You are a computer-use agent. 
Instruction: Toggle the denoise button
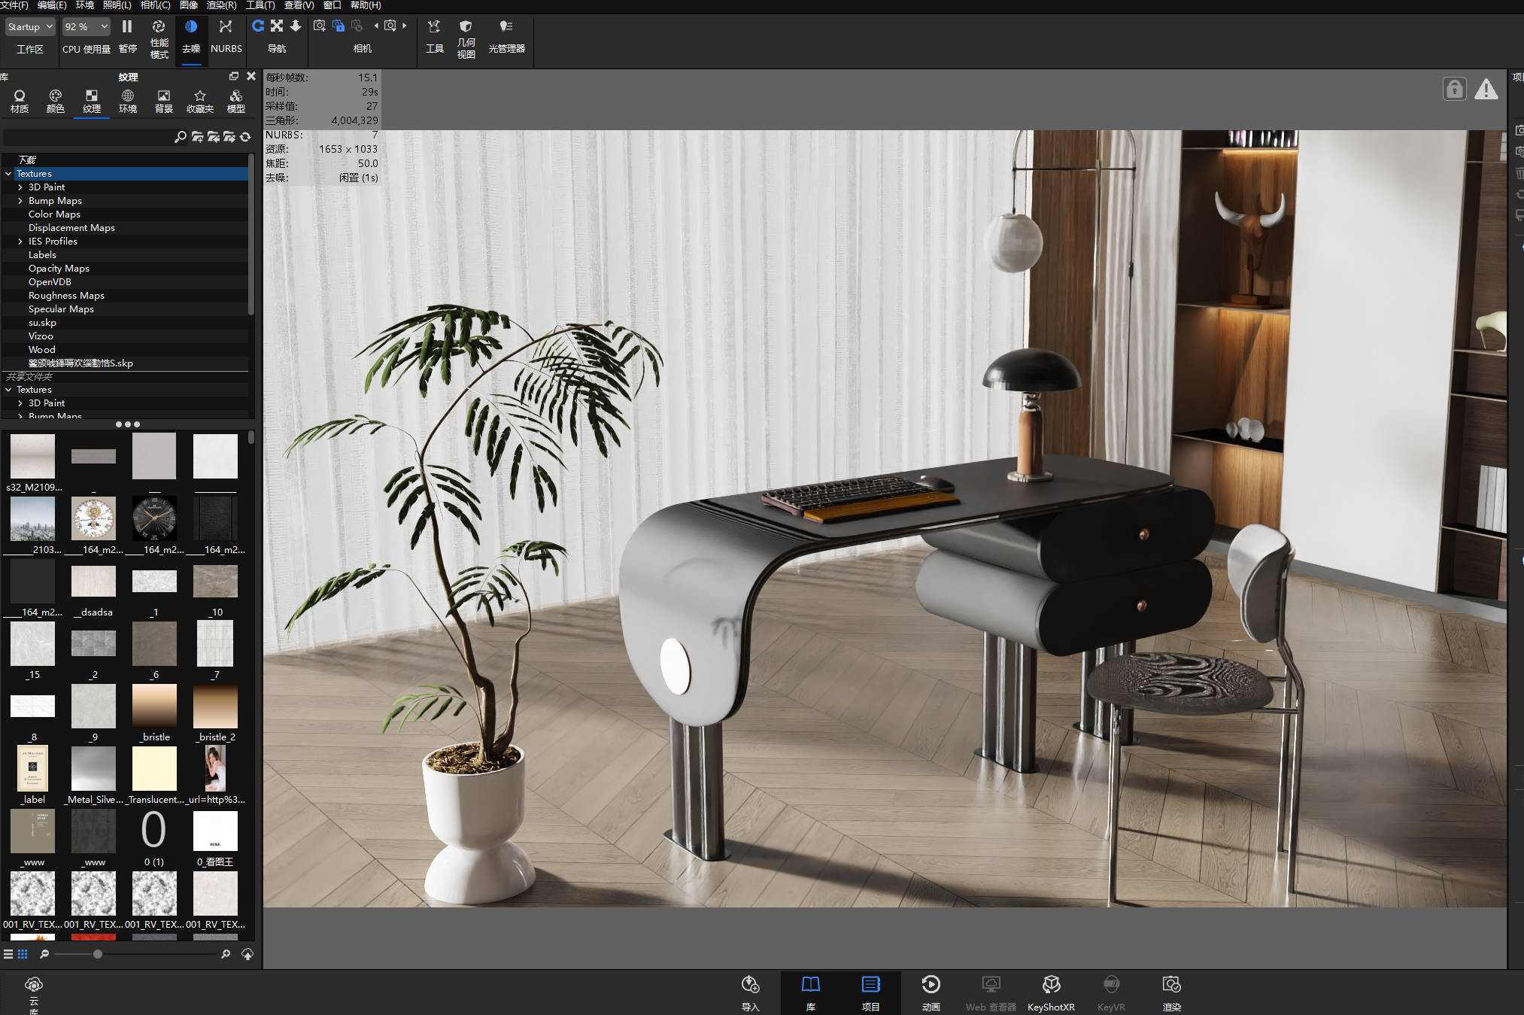point(191,36)
